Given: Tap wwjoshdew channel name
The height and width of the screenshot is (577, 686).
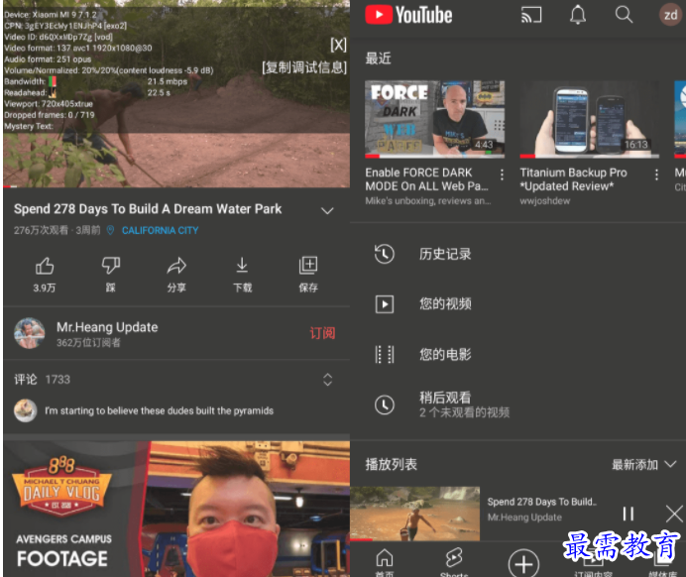Looking at the screenshot, I should (x=544, y=201).
